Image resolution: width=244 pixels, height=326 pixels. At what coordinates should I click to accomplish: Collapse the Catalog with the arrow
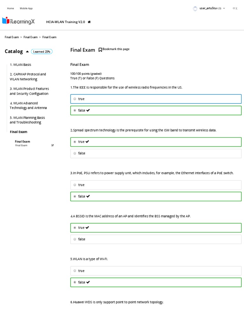click(x=27, y=52)
